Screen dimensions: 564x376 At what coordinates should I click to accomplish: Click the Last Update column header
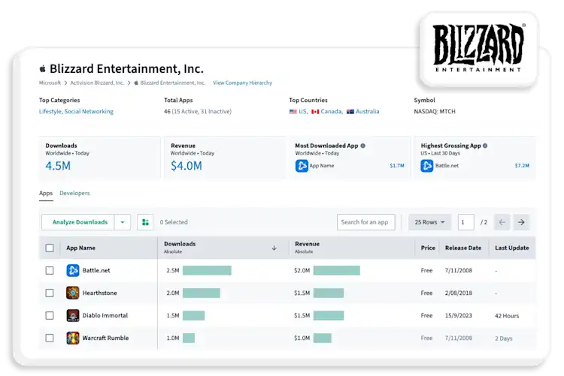(512, 248)
